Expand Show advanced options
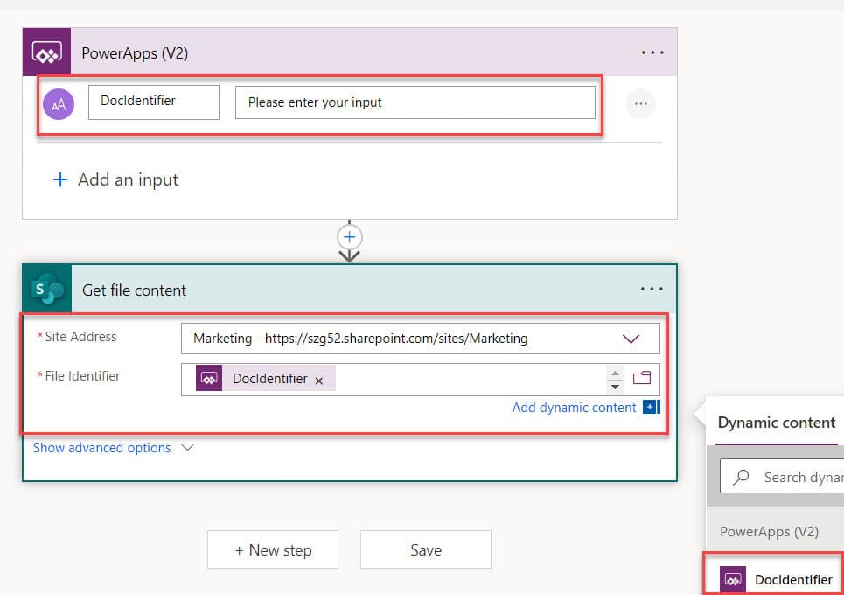The height and width of the screenshot is (595, 844). pyautogui.click(x=114, y=448)
